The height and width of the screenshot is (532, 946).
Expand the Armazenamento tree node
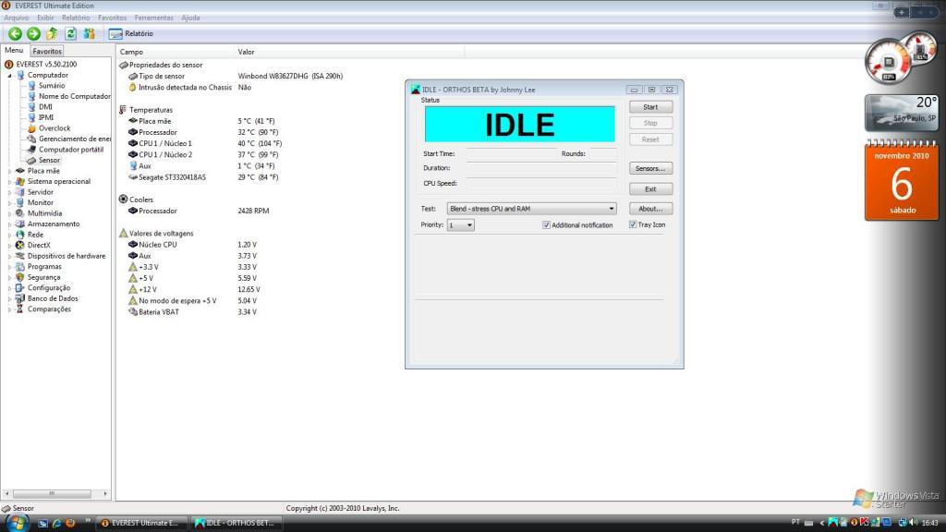[x=9, y=224]
